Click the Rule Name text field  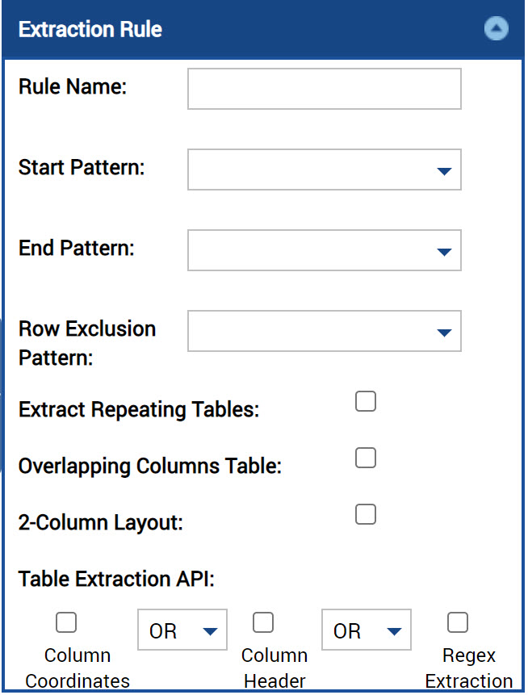point(324,89)
